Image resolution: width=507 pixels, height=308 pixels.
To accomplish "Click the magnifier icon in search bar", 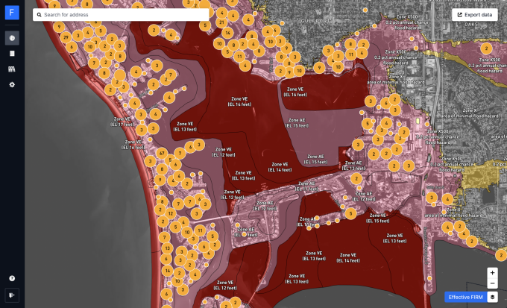I will 38,14.
